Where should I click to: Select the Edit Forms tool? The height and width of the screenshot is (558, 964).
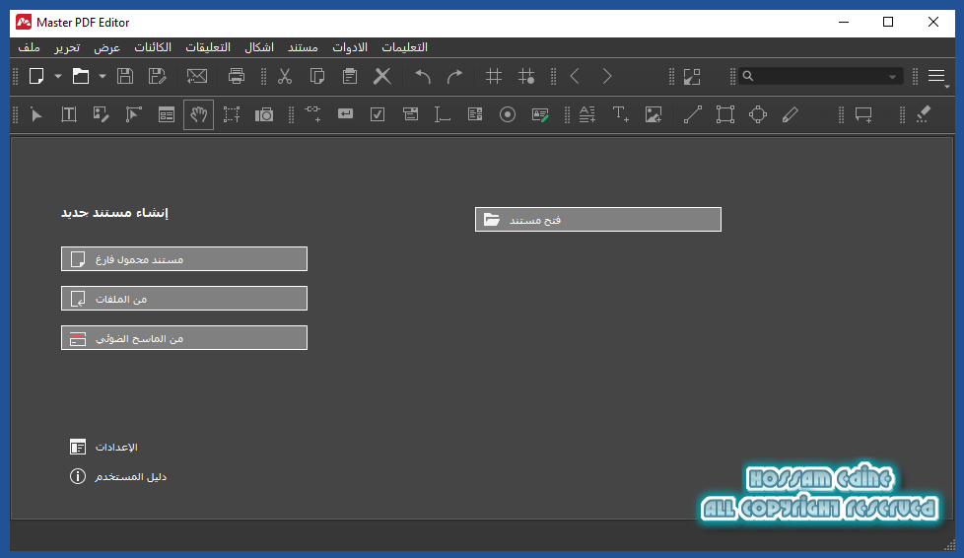[166, 114]
